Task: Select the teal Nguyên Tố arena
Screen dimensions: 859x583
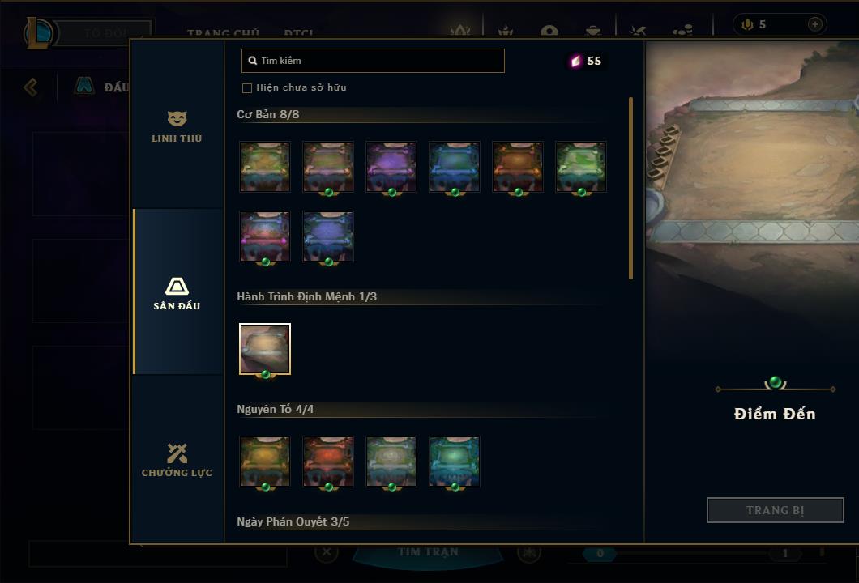Action: (x=454, y=462)
